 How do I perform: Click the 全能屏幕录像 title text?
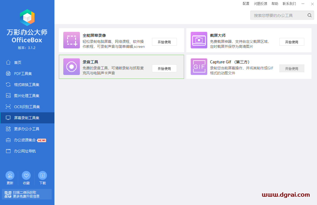(95, 35)
